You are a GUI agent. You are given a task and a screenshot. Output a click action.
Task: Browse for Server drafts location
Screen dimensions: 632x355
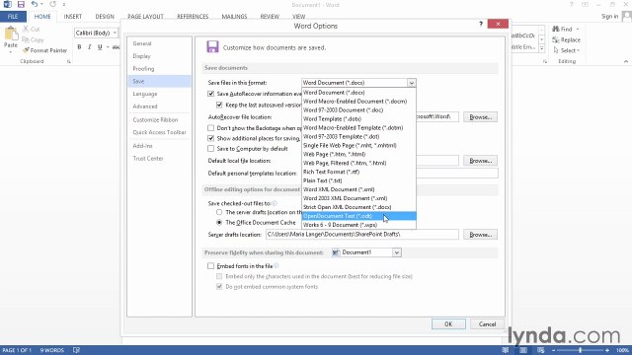(x=480, y=235)
